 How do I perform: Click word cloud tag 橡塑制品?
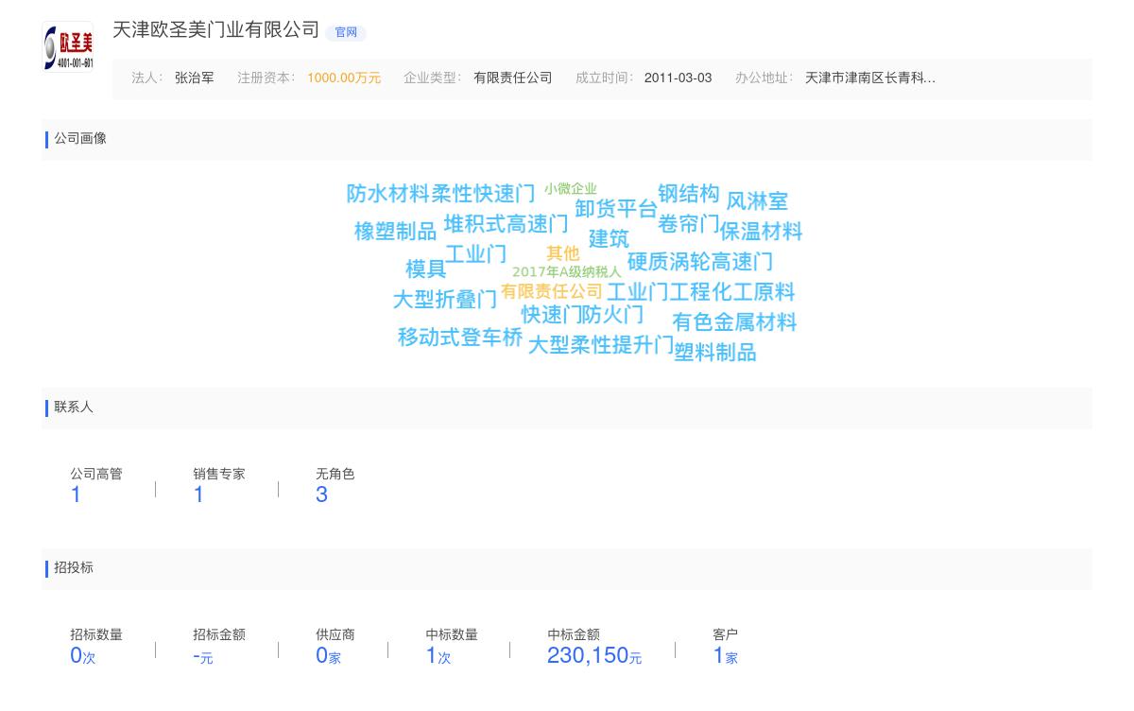point(395,232)
